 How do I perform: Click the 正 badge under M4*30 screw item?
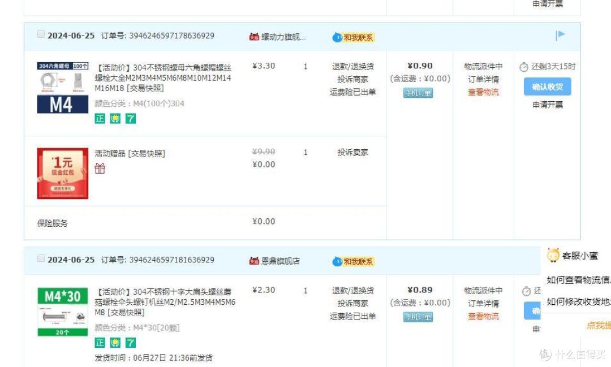click(x=100, y=343)
